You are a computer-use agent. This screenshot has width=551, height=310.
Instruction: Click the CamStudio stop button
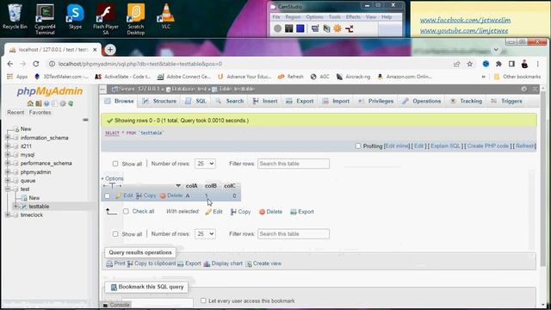coord(300,28)
